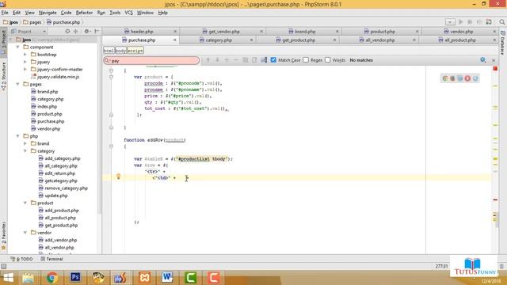
Task: Collapse the category folder
Action: [25, 151]
